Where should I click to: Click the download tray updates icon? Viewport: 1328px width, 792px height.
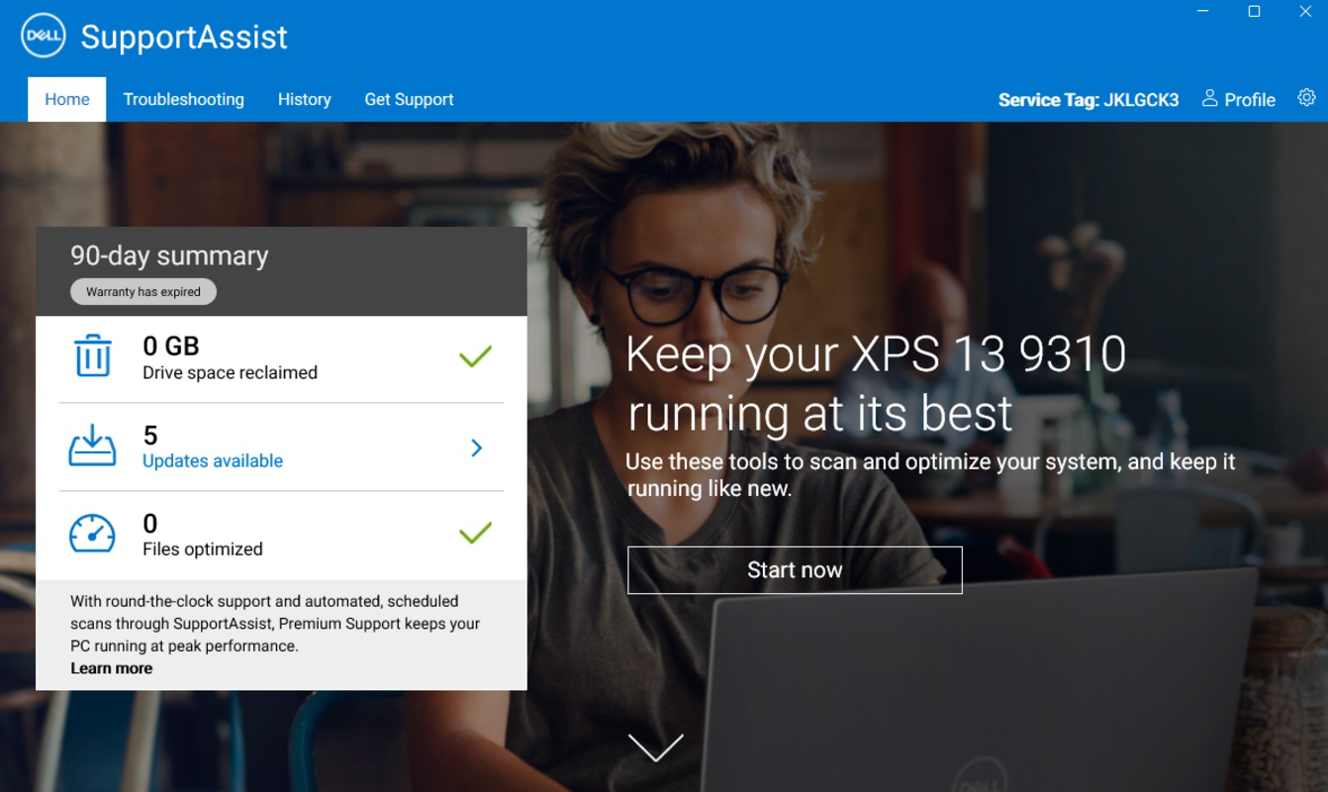(92, 445)
